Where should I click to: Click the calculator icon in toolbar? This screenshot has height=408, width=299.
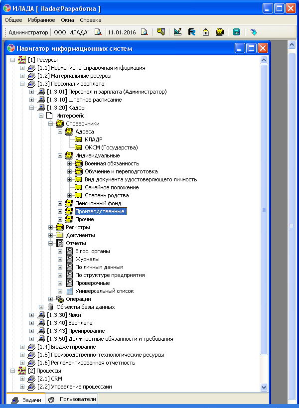[x=236, y=32]
